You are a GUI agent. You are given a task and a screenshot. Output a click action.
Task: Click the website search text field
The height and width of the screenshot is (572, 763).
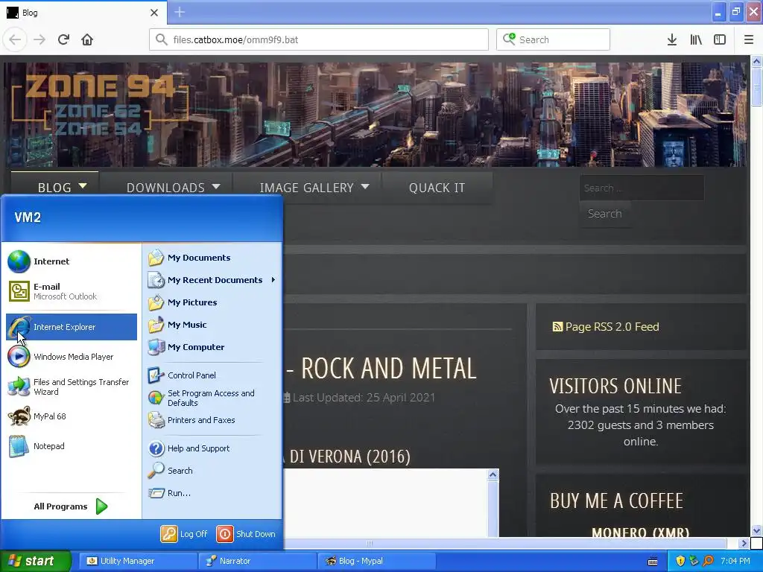tap(642, 188)
